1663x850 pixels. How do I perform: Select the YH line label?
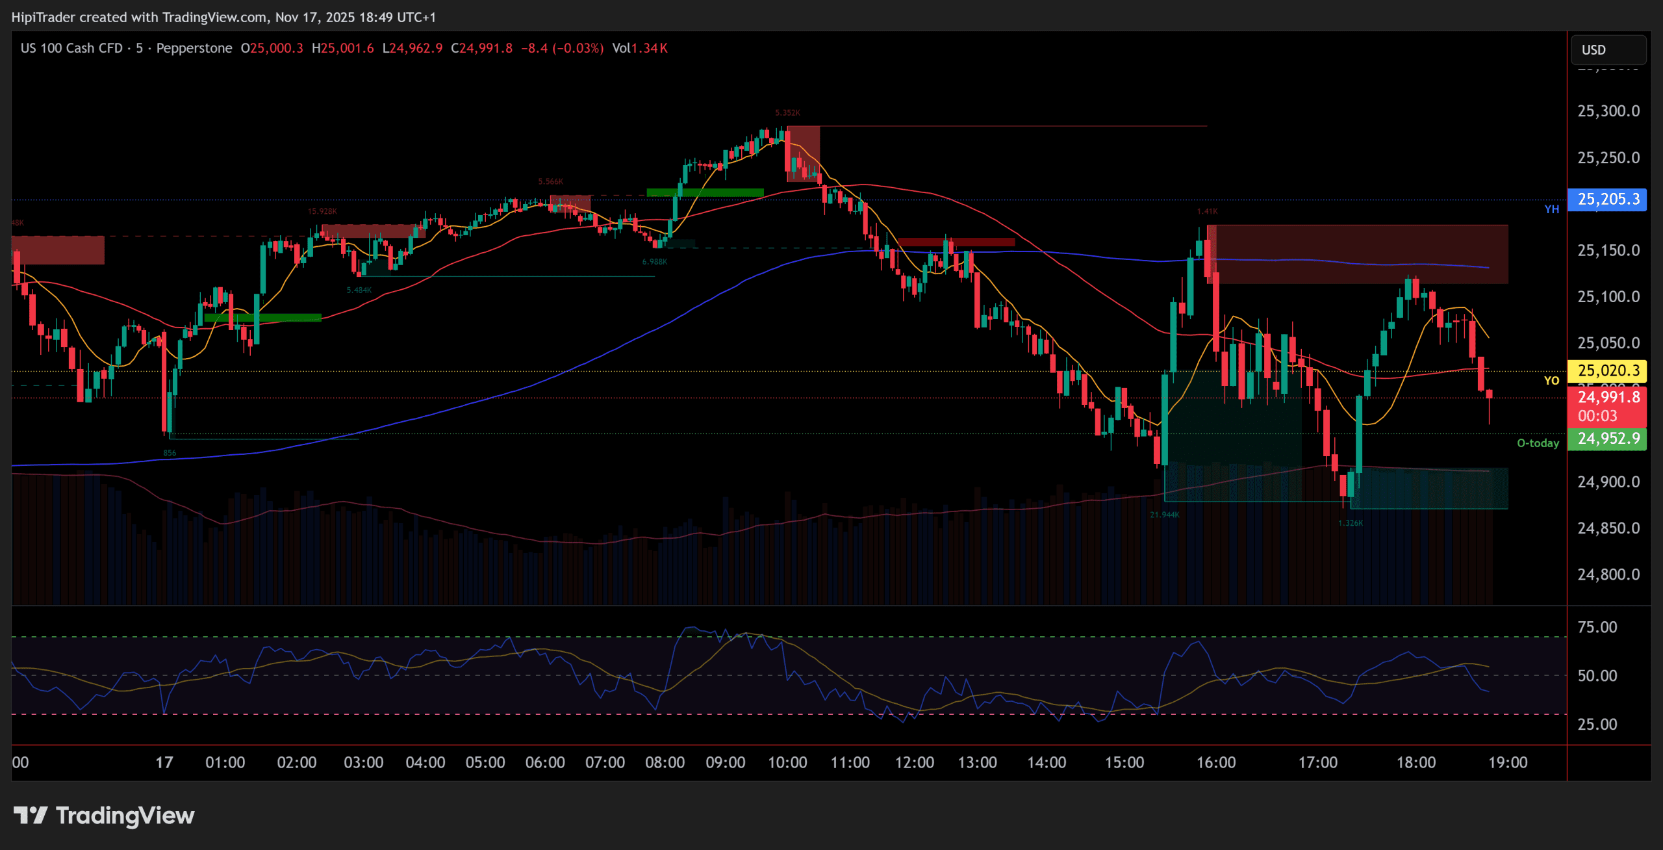click(1551, 209)
